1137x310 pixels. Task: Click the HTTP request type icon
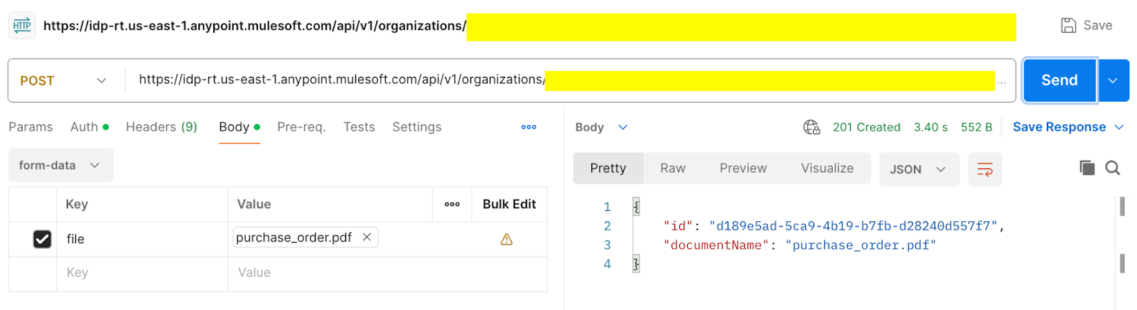[22, 25]
